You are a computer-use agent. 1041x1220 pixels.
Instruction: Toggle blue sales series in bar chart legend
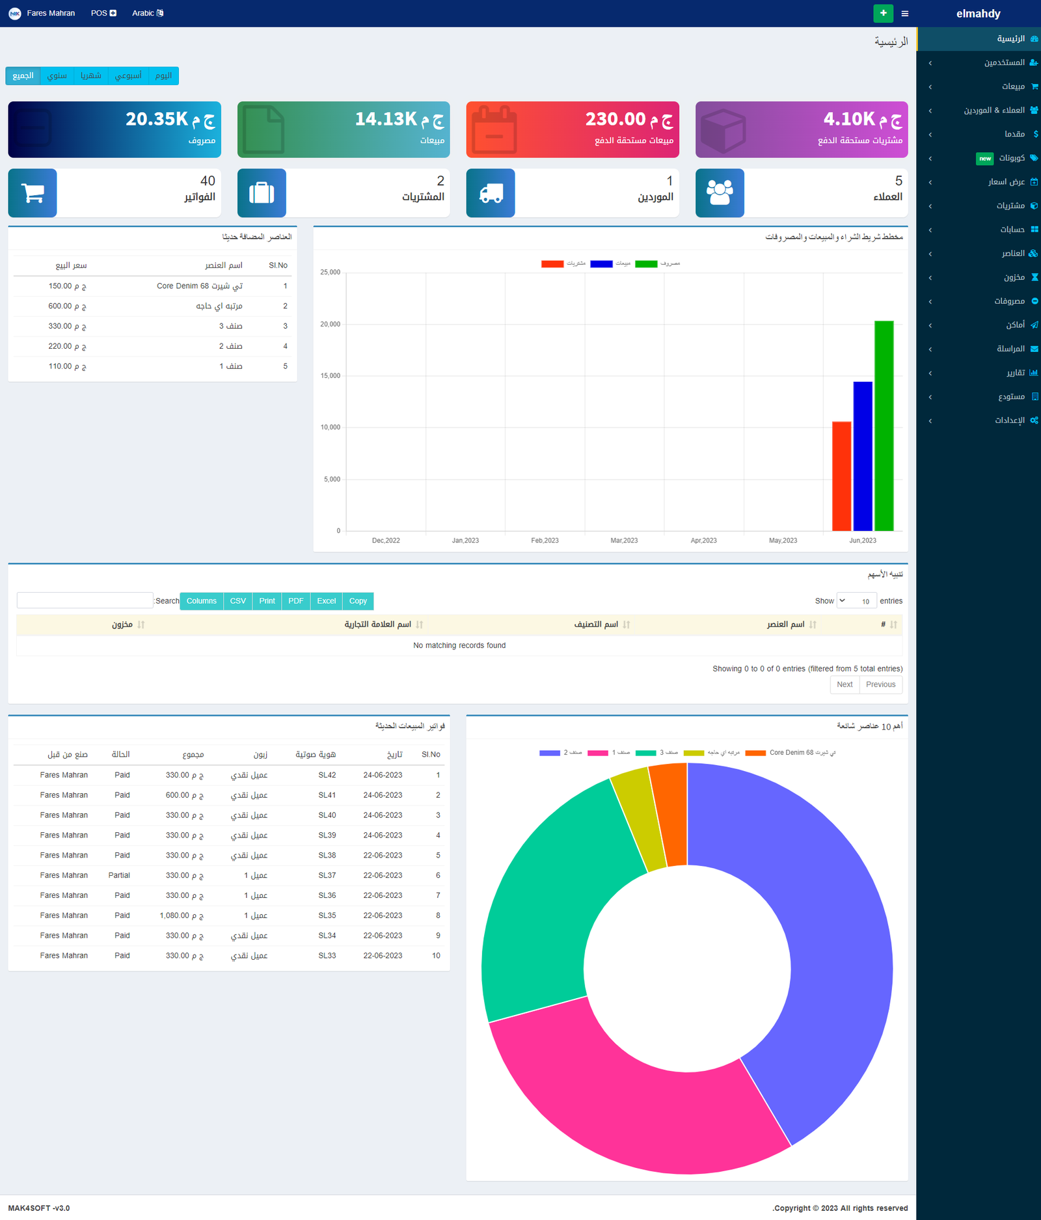pos(601,264)
